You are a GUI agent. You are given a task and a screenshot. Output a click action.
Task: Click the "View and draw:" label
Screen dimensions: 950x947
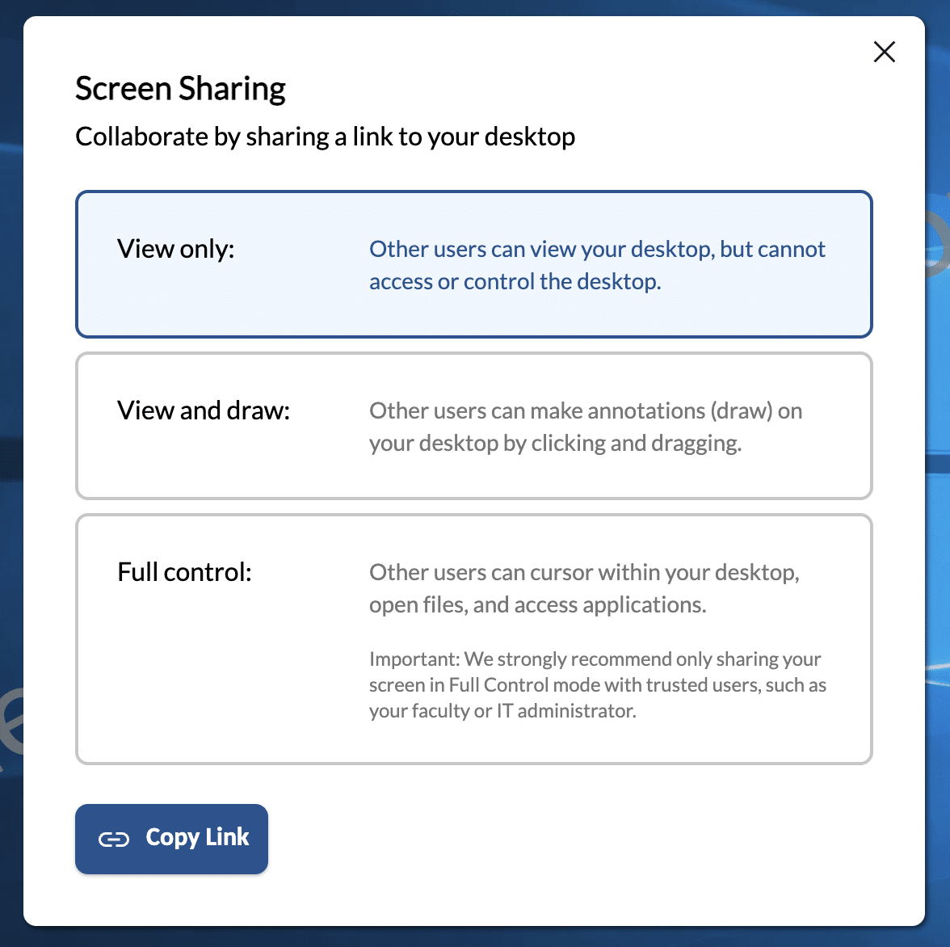coord(204,410)
